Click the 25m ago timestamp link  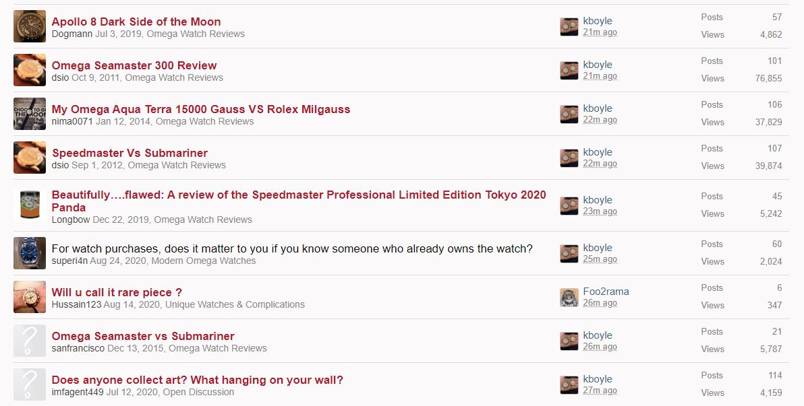point(600,259)
